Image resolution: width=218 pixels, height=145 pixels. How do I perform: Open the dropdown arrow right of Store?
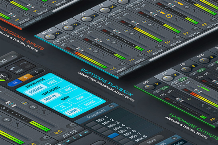pyautogui.click(x=174, y=138)
